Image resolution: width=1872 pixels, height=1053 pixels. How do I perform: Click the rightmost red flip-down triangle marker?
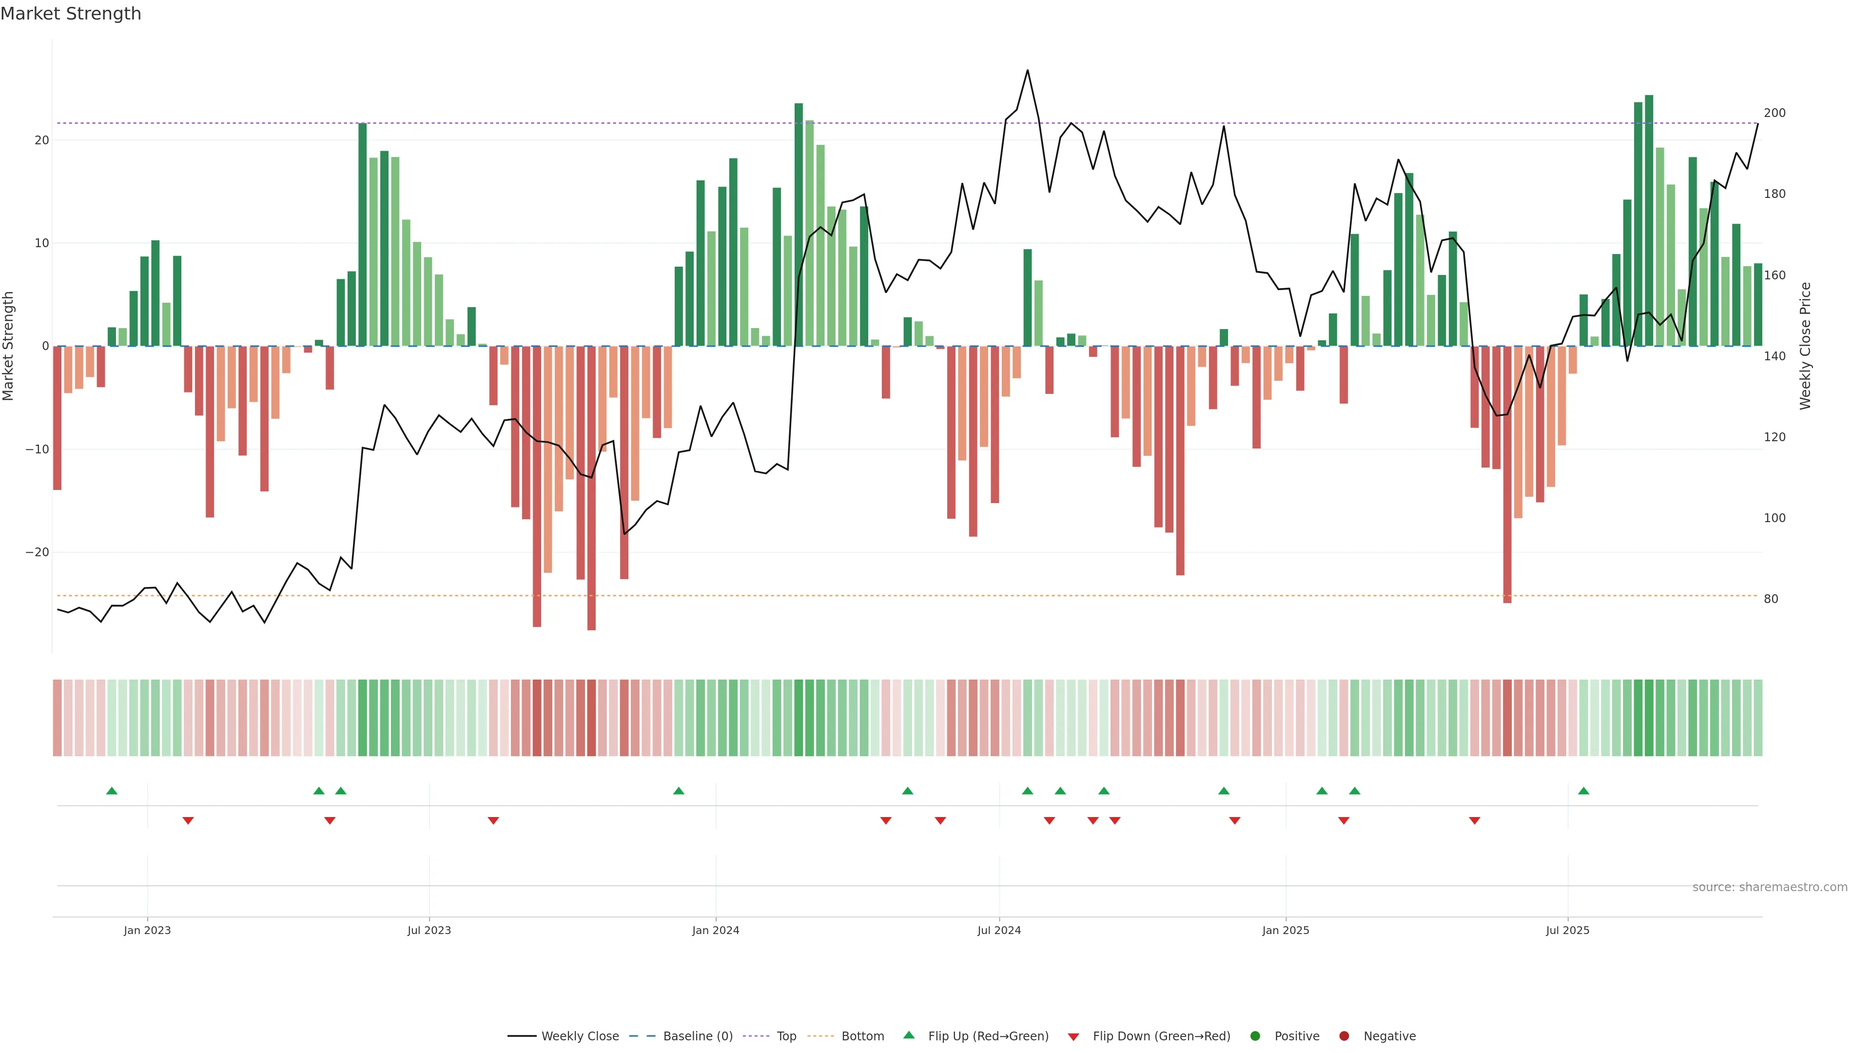pyautogui.click(x=1475, y=820)
